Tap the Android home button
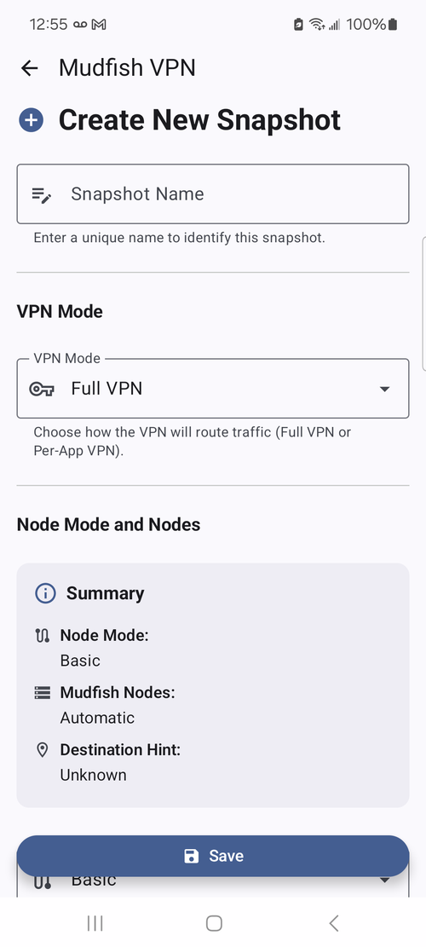The height and width of the screenshot is (947, 426). click(214, 923)
